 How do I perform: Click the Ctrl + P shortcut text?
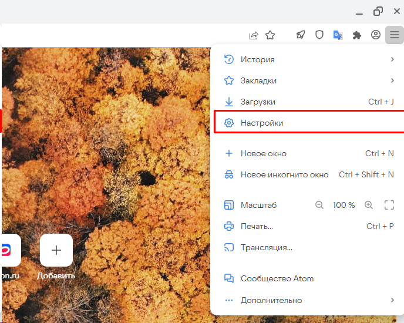click(380, 226)
